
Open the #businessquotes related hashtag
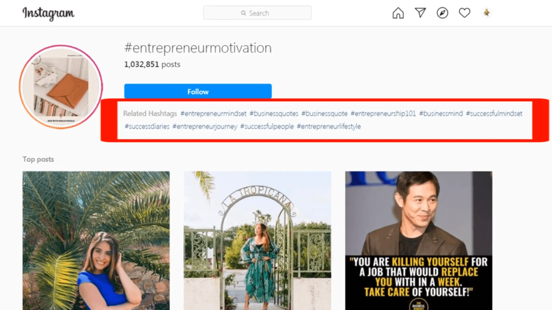click(x=273, y=114)
